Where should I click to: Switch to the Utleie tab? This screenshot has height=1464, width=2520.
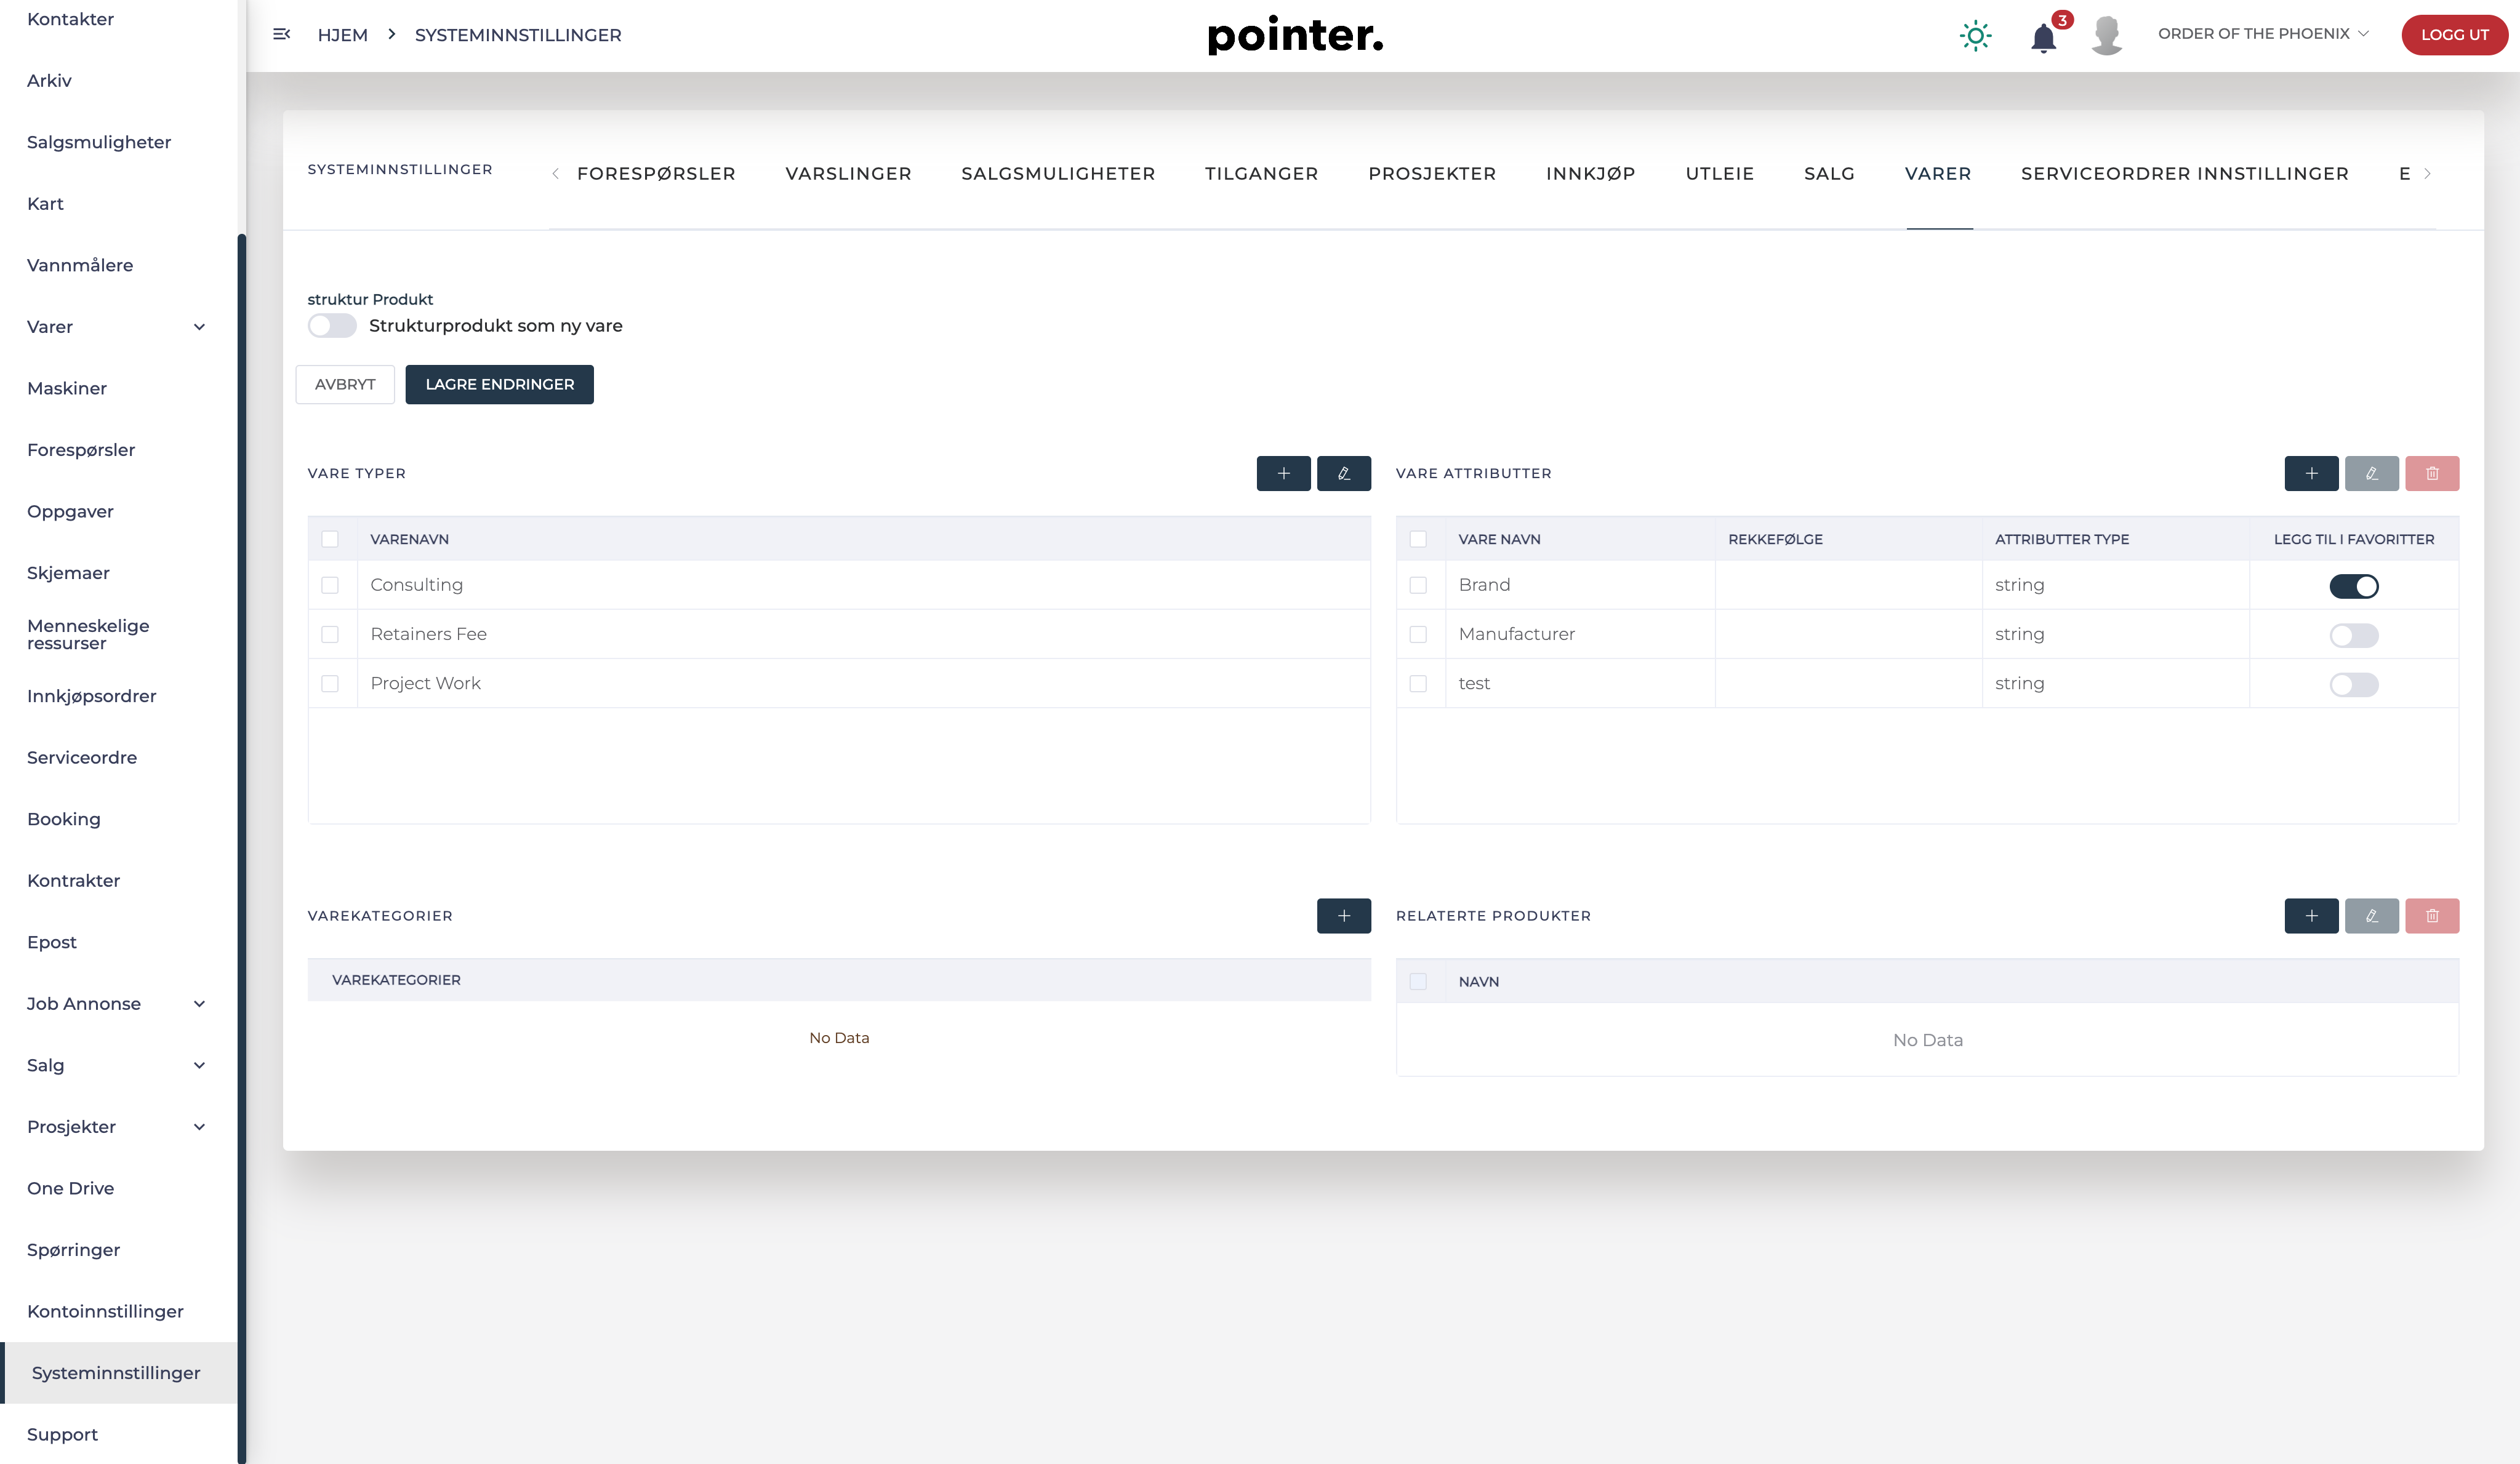tap(1719, 174)
